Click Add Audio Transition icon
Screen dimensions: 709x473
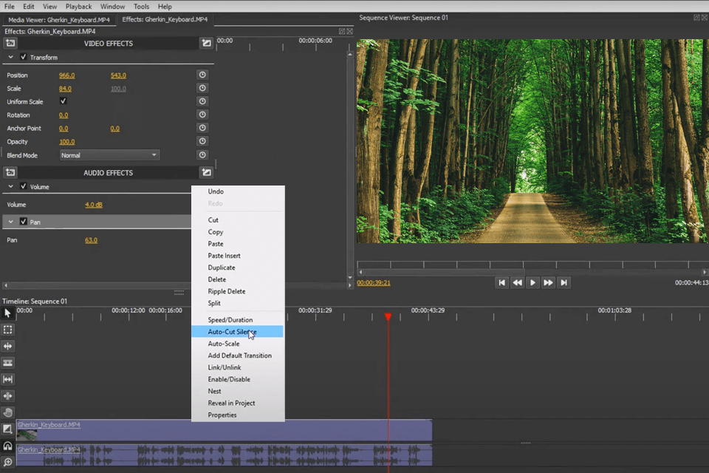(x=206, y=172)
